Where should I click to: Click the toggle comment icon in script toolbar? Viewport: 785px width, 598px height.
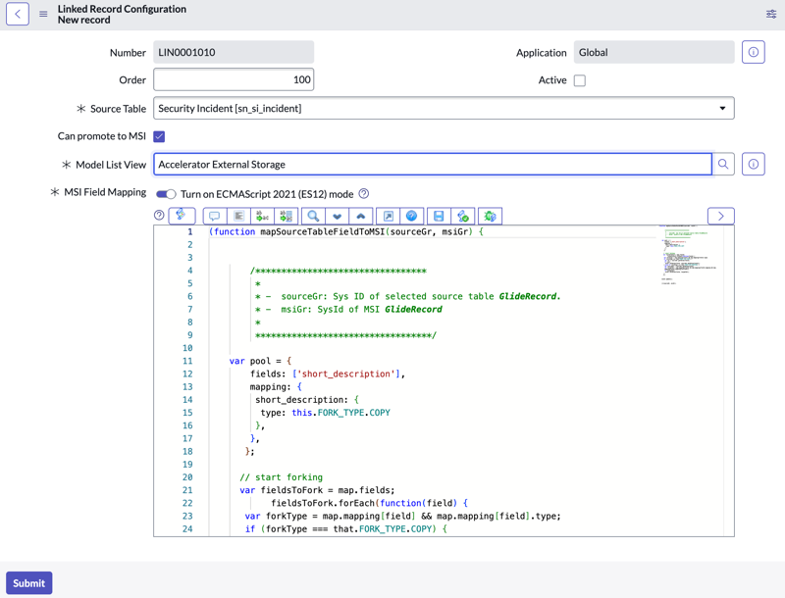click(x=215, y=216)
